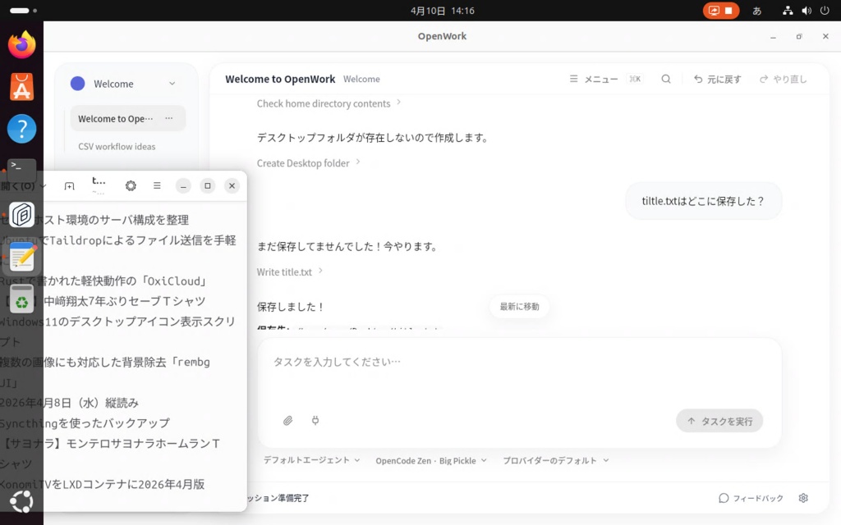841x525 pixels.
Task: Open the text editor hamburger menu
Action: pos(157,186)
